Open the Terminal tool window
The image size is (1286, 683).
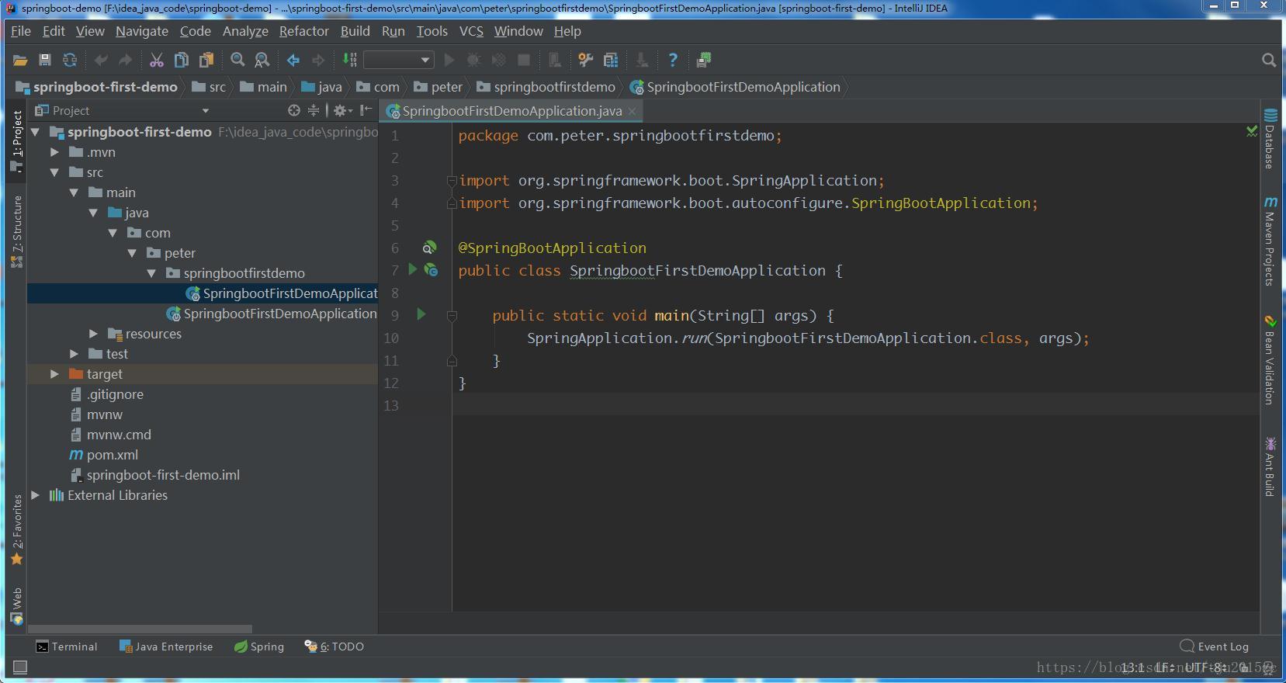[x=67, y=647]
